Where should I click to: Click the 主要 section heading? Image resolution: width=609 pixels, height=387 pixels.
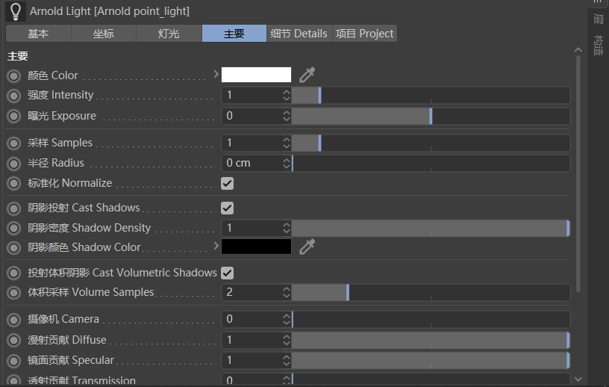pyautogui.click(x=18, y=56)
